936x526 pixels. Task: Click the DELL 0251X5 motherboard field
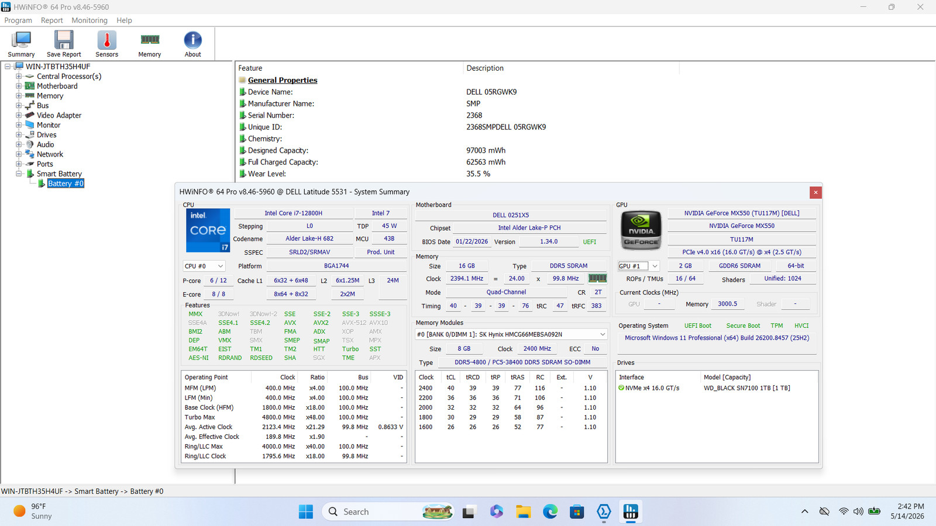511,215
